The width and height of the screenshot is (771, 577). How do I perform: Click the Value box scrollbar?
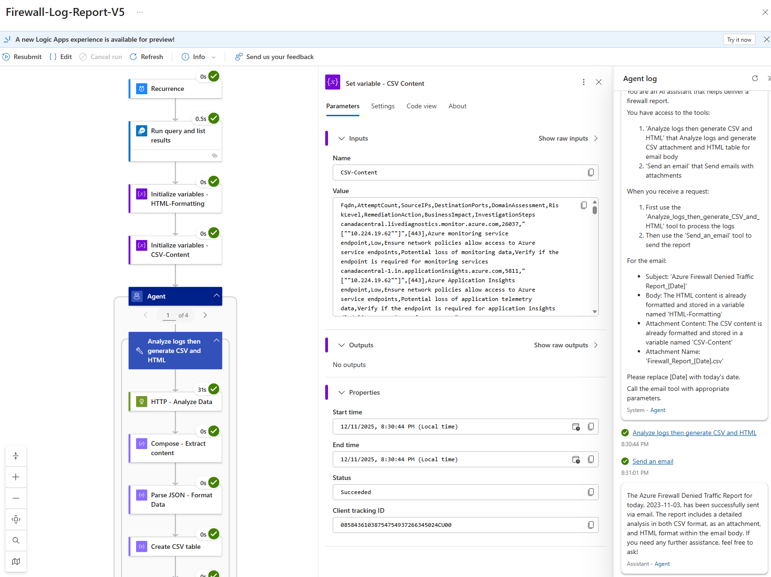coord(595,210)
